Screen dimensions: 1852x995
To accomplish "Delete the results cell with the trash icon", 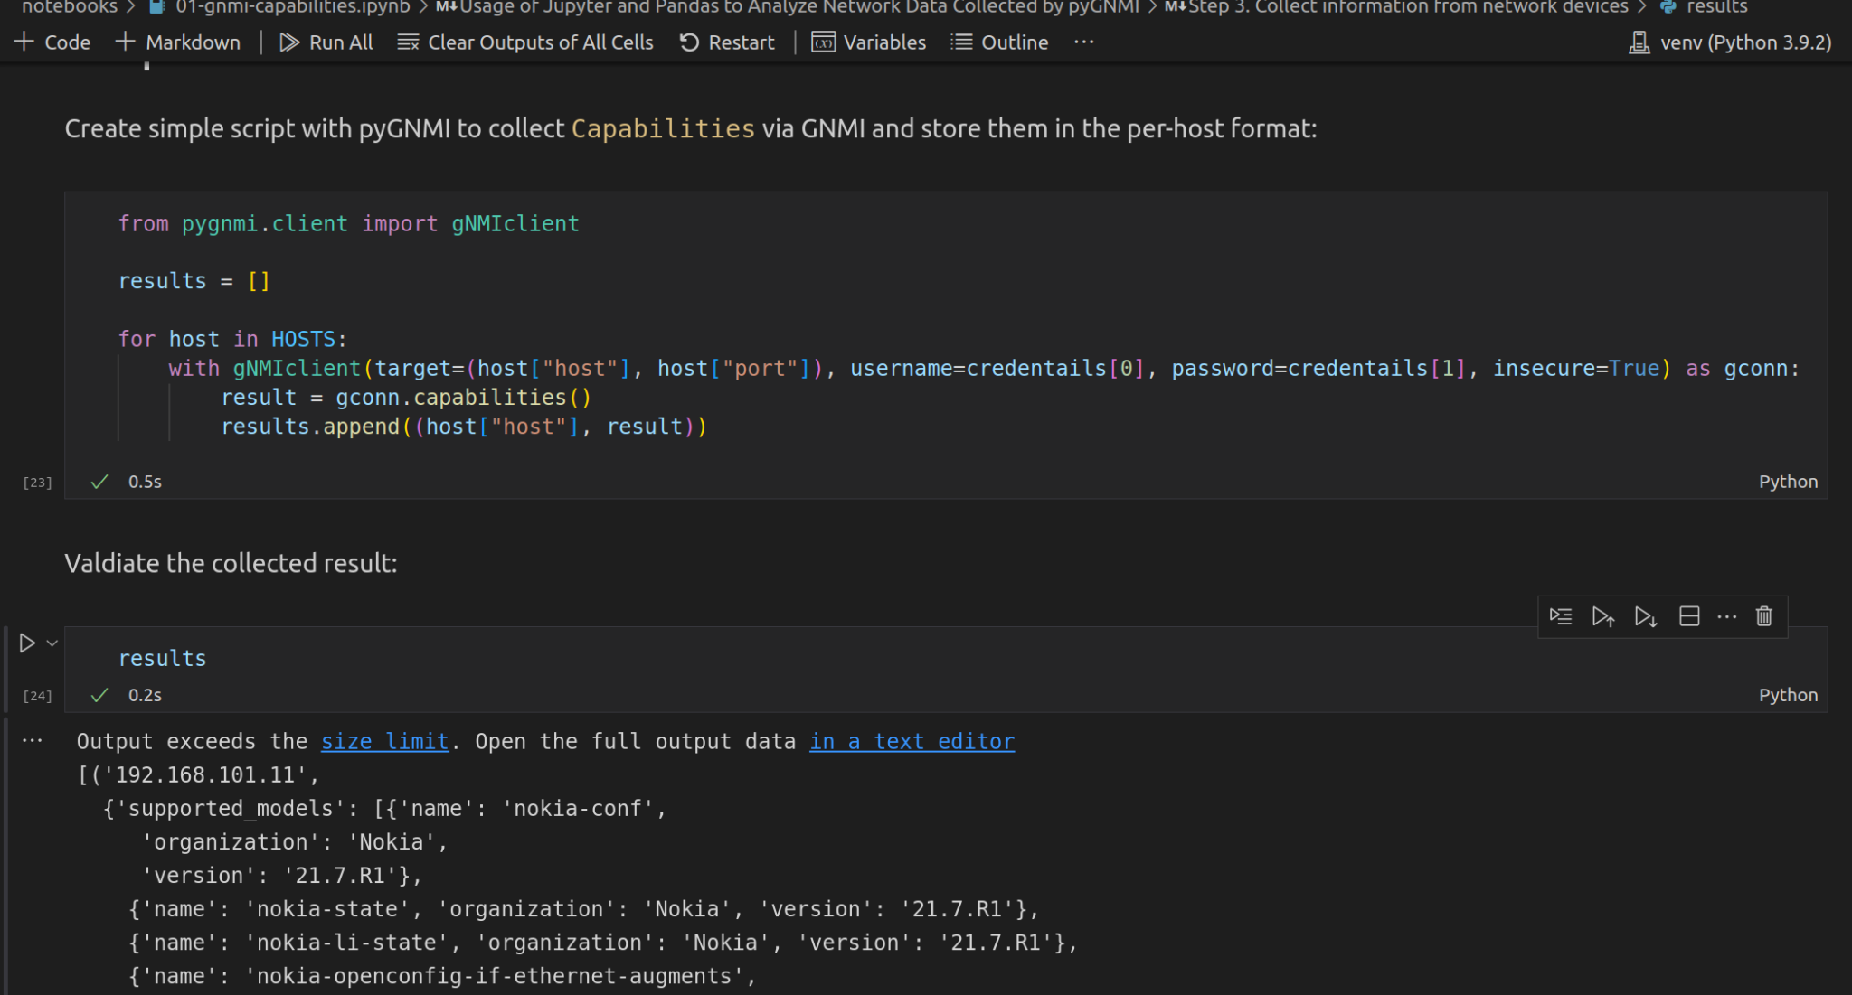I will coord(1762,616).
